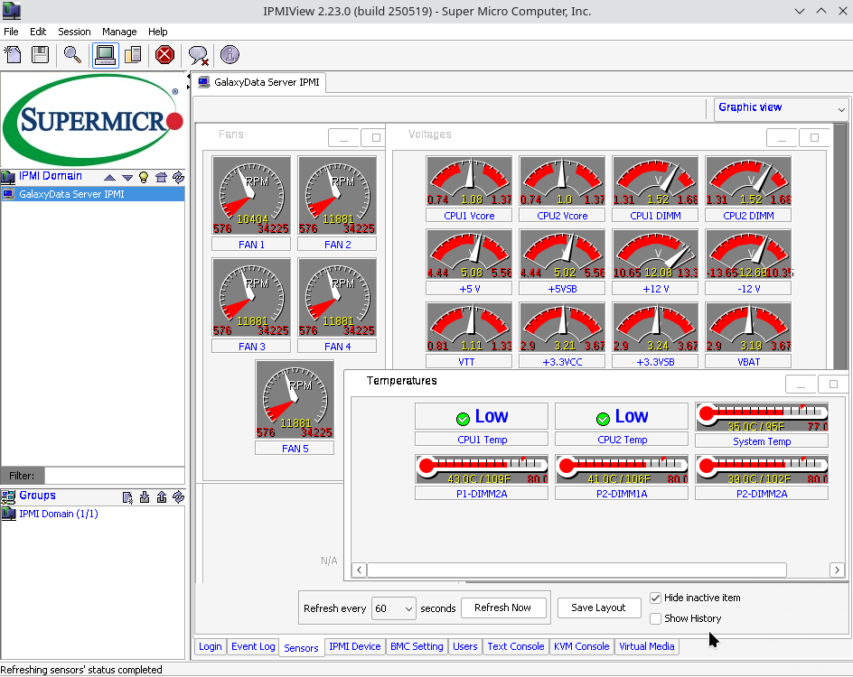Click the CPU1 Vcore voltage gauge
This screenshot has height=677, width=853.
(x=469, y=181)
